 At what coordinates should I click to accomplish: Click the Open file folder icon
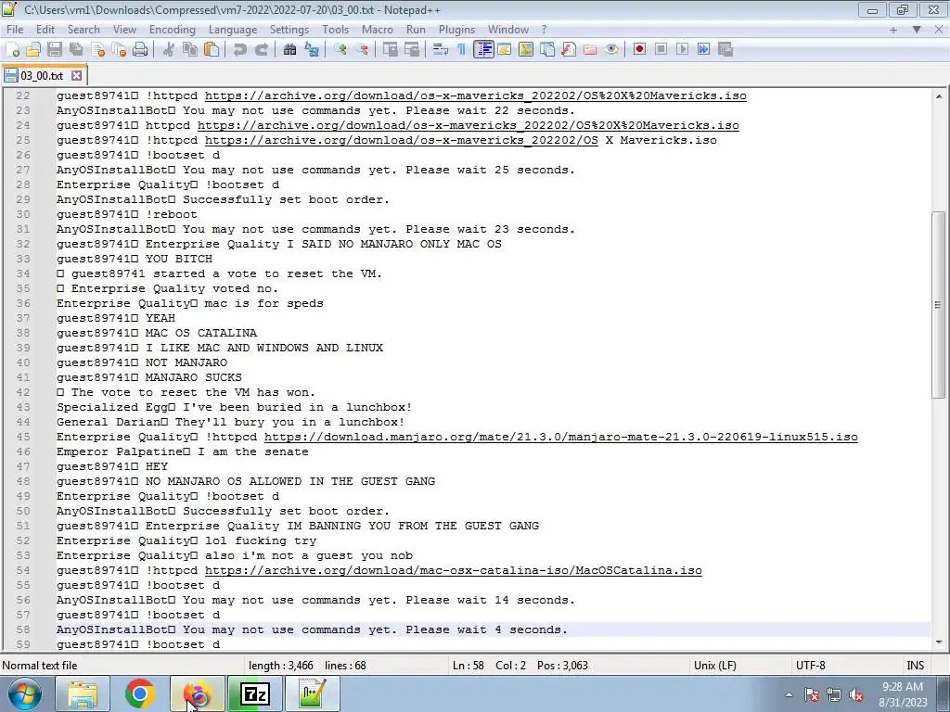[x=33, y=50]
